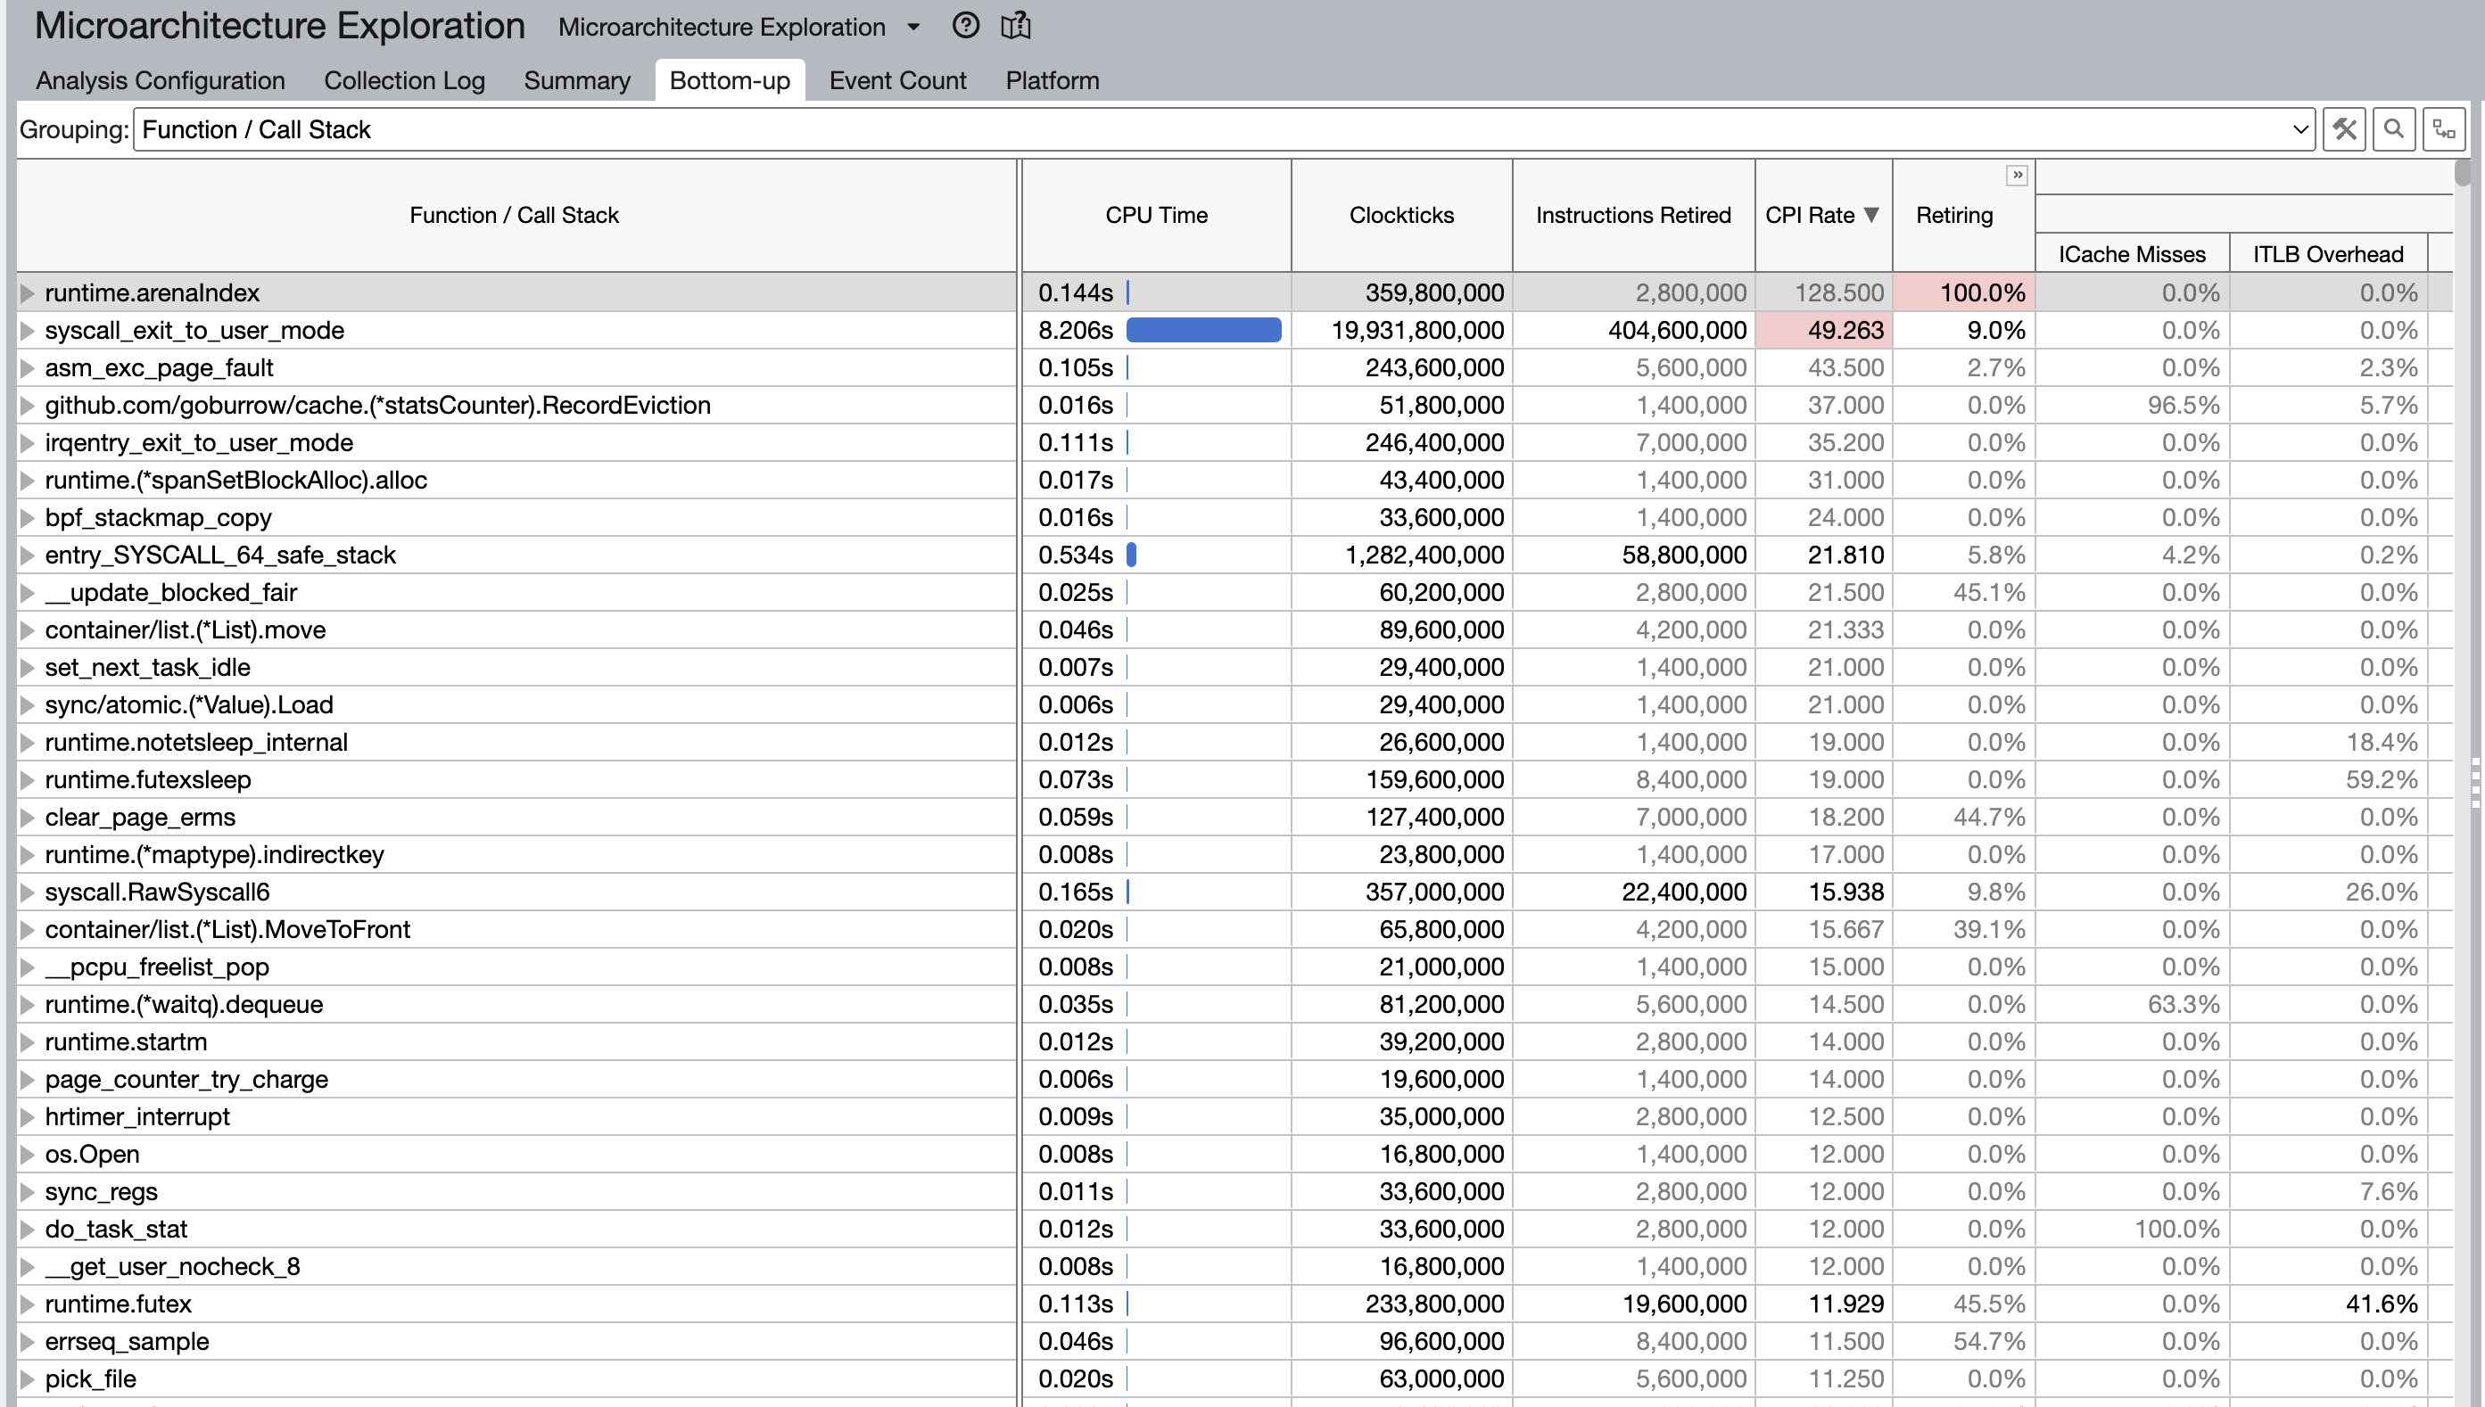This screenshot has width=2485, height=1407.
Task: Click the magnifier search icon
Action: click(x=2393, y=129)
